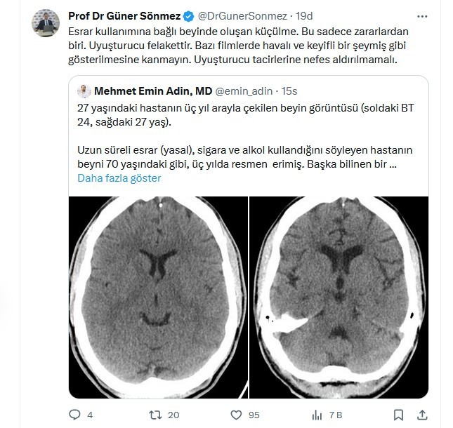Image resolution: width=453 pixels, height=428 pixels.
Task: Open the right brain CT scan image
Action: (x=339, y=297)
